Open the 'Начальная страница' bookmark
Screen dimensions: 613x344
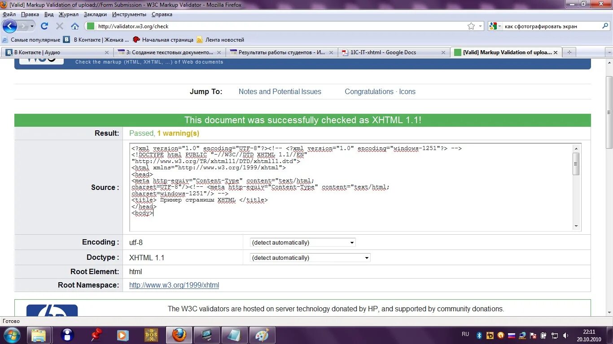pyautogui.click(x=163, y=40)
